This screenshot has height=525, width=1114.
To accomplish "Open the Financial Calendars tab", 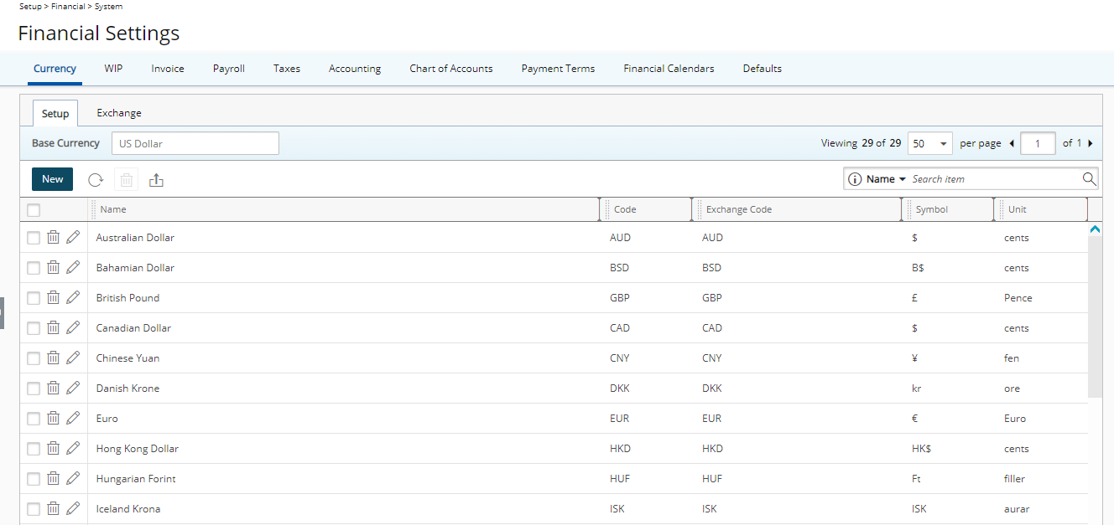I will tap(669, 69).
